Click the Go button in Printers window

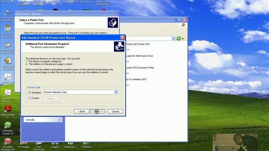pos(180,38)
